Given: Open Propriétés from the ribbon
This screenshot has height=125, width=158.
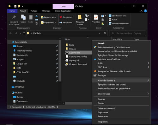Looking at the screenshot, I should [96, 20].
